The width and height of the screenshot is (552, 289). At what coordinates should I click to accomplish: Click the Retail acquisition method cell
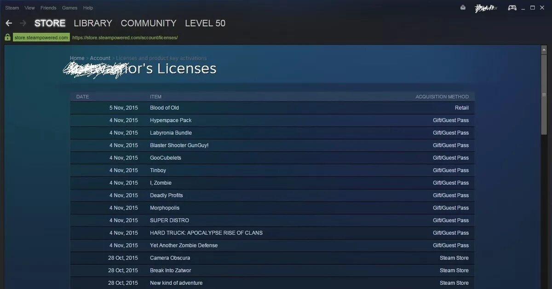pos(462,108)
